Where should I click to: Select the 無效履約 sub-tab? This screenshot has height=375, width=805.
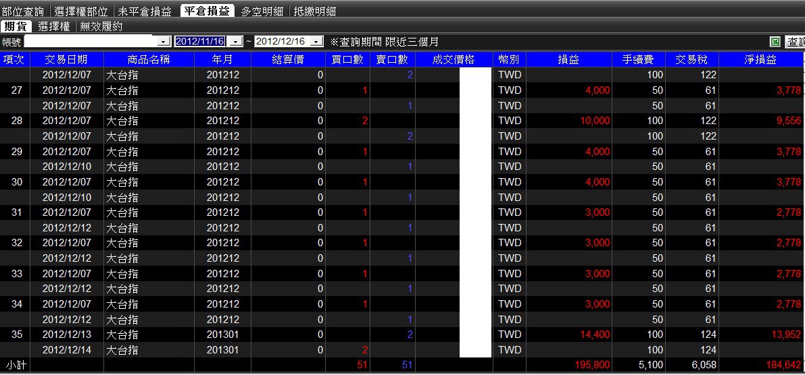[101, 26]
